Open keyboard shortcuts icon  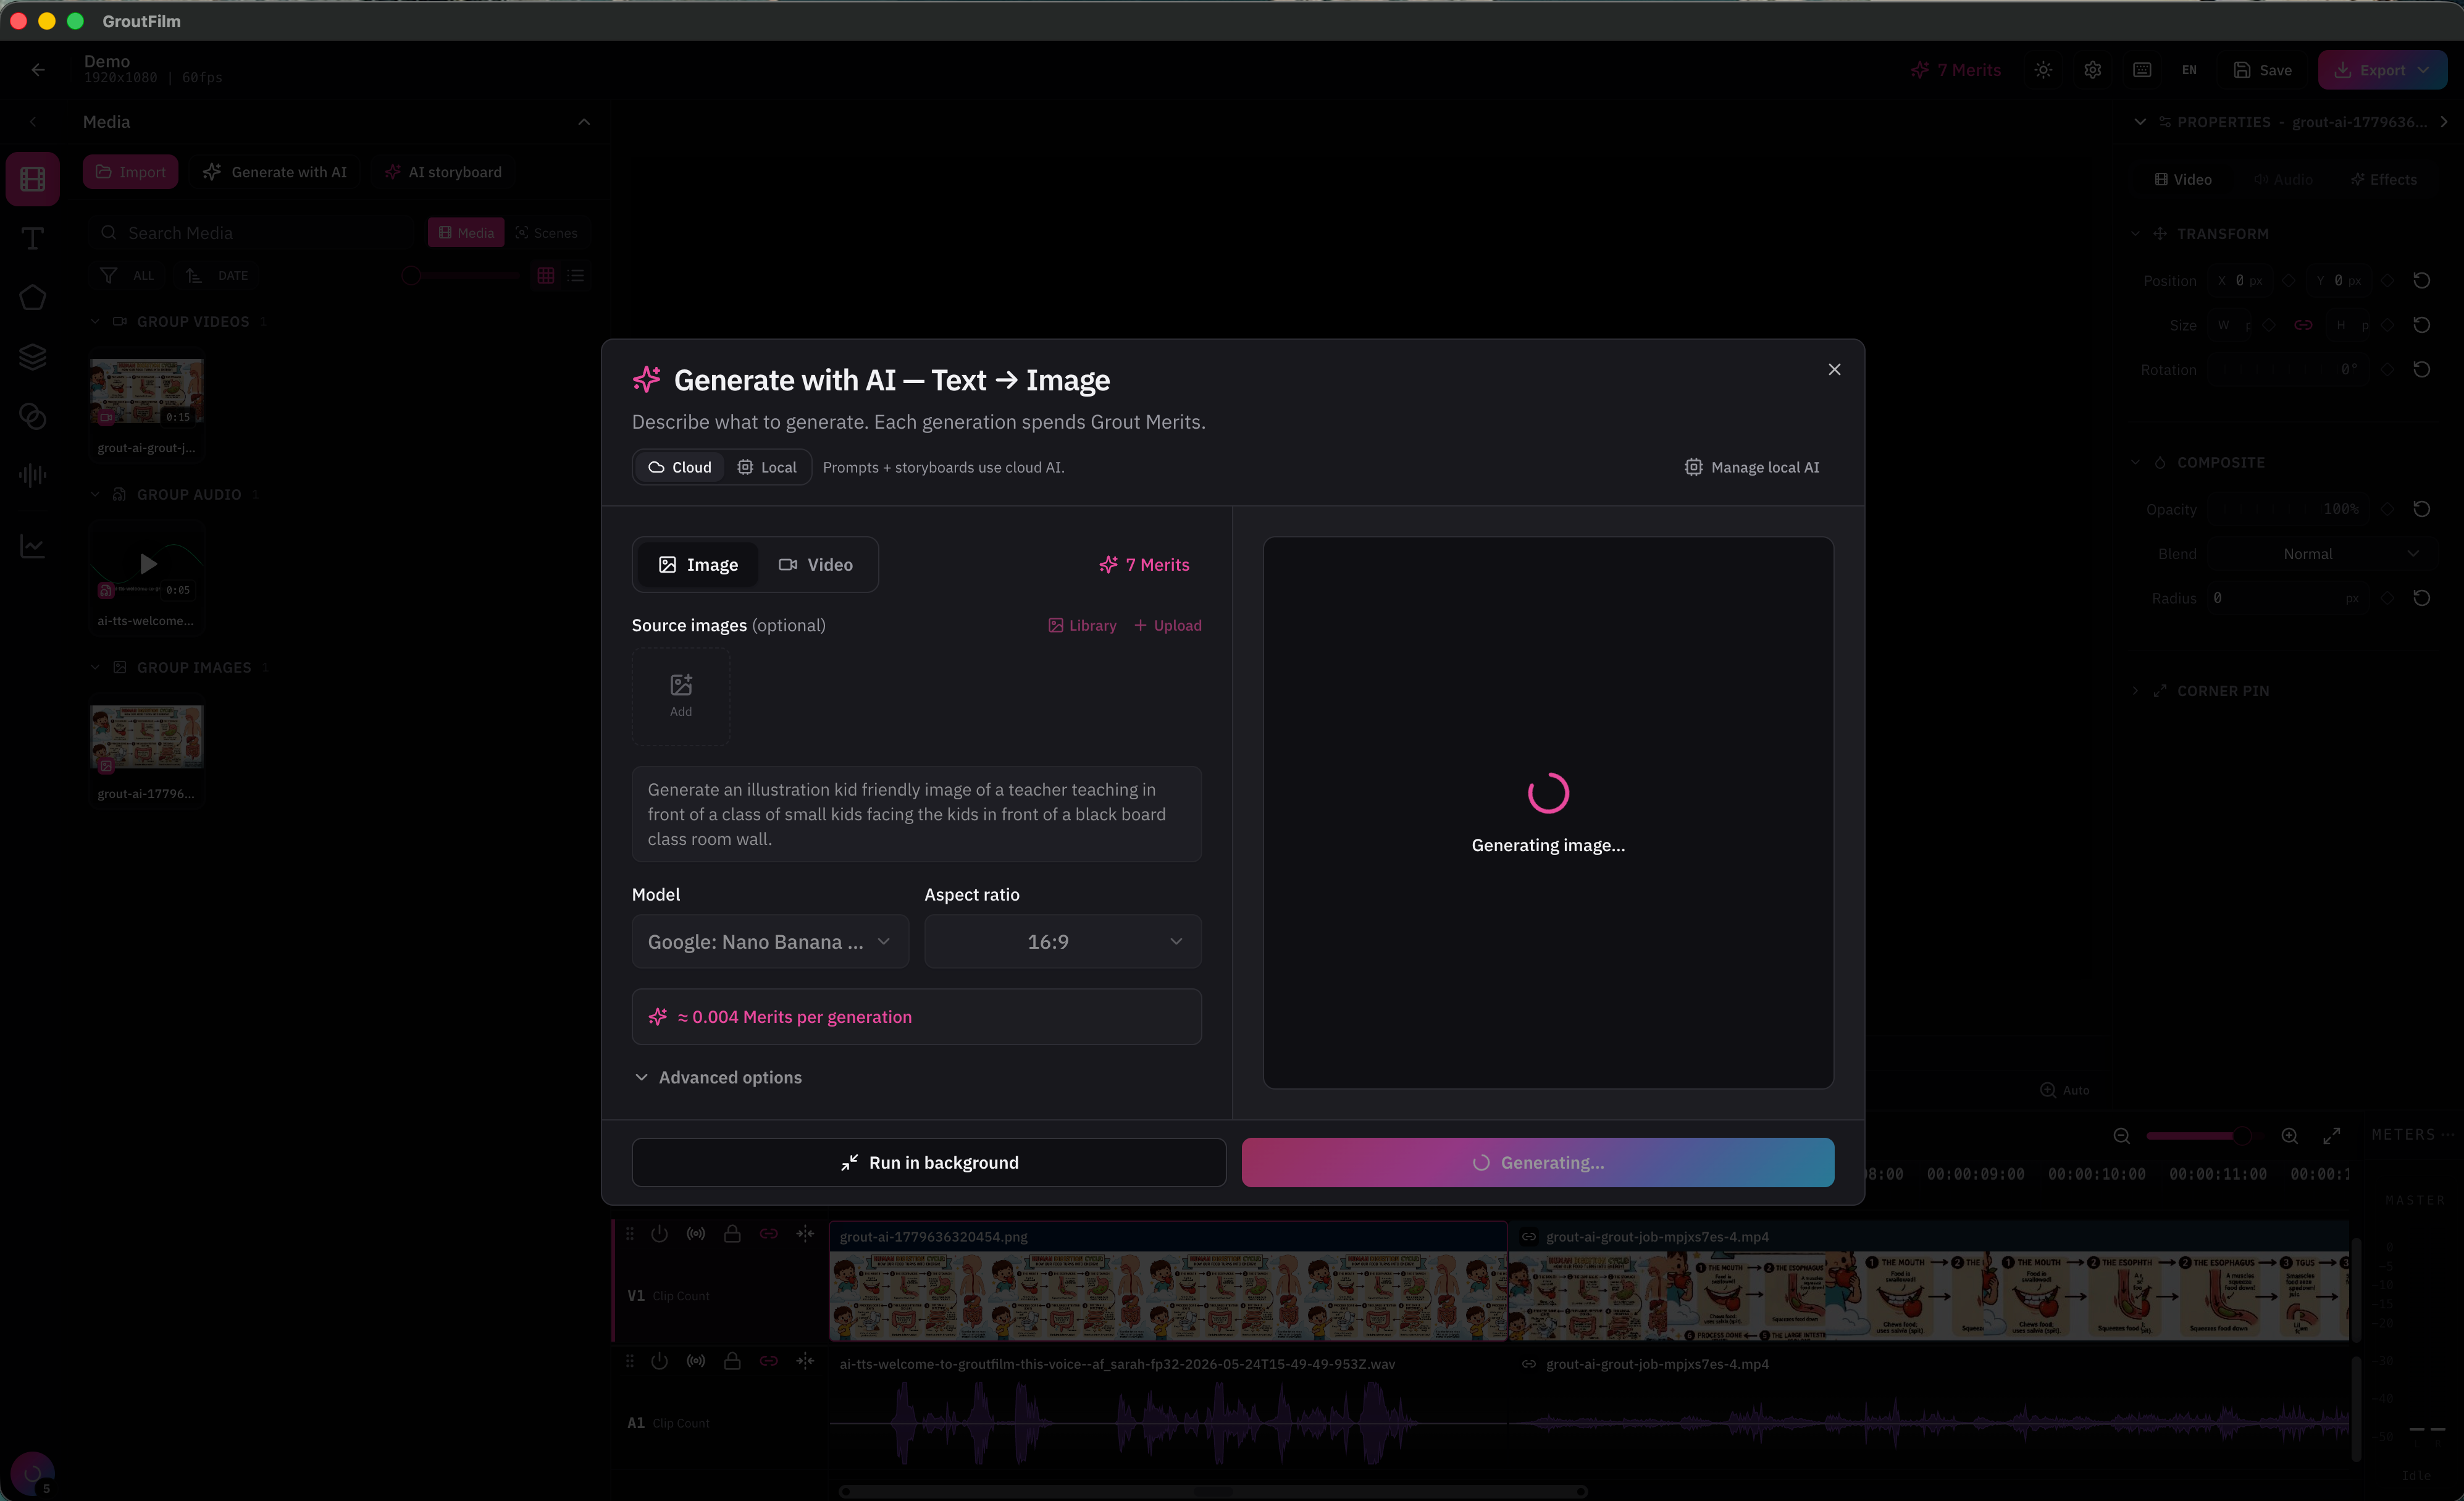point(2142,70)
